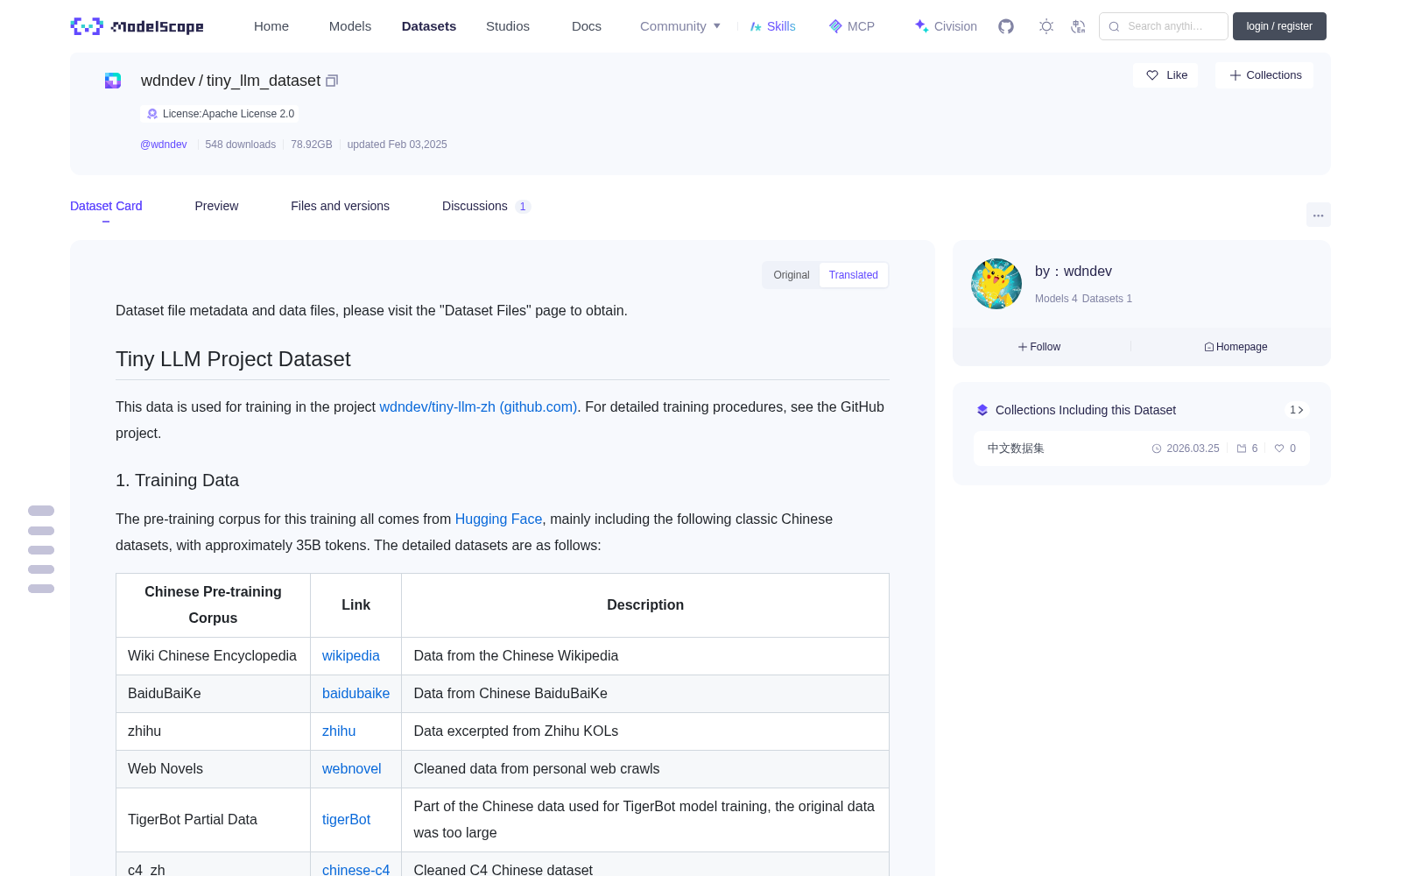Screen dimensions: 1401x876
Task: Open the three-dot more options menu
Action: point(1319,215)
